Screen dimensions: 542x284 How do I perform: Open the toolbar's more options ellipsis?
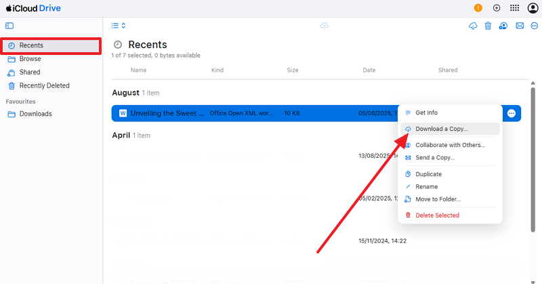tap(534, 26)
